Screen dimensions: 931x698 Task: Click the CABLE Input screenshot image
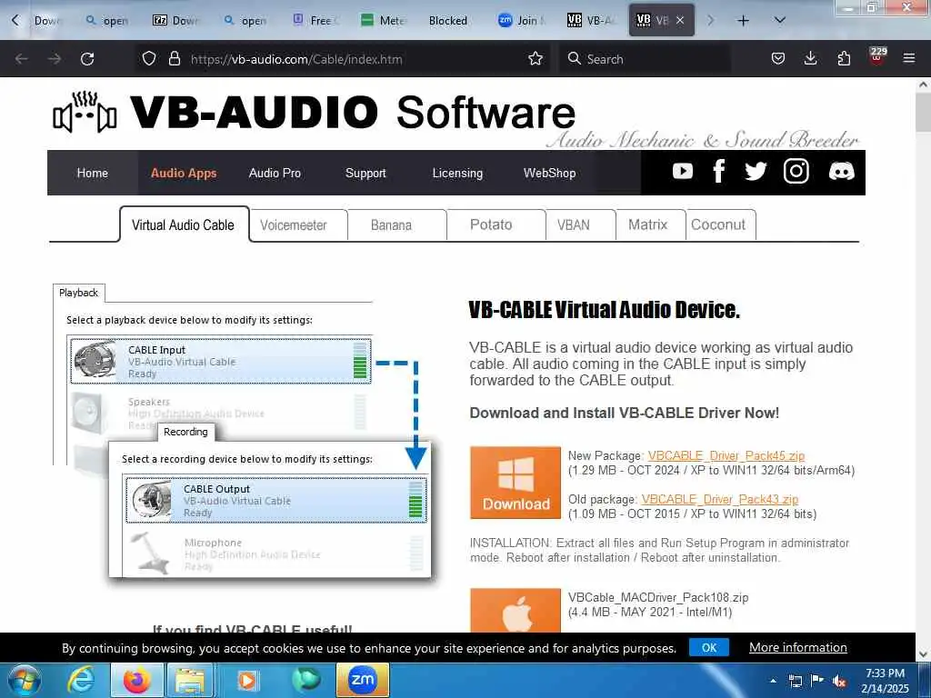click(x=221, y=361)
